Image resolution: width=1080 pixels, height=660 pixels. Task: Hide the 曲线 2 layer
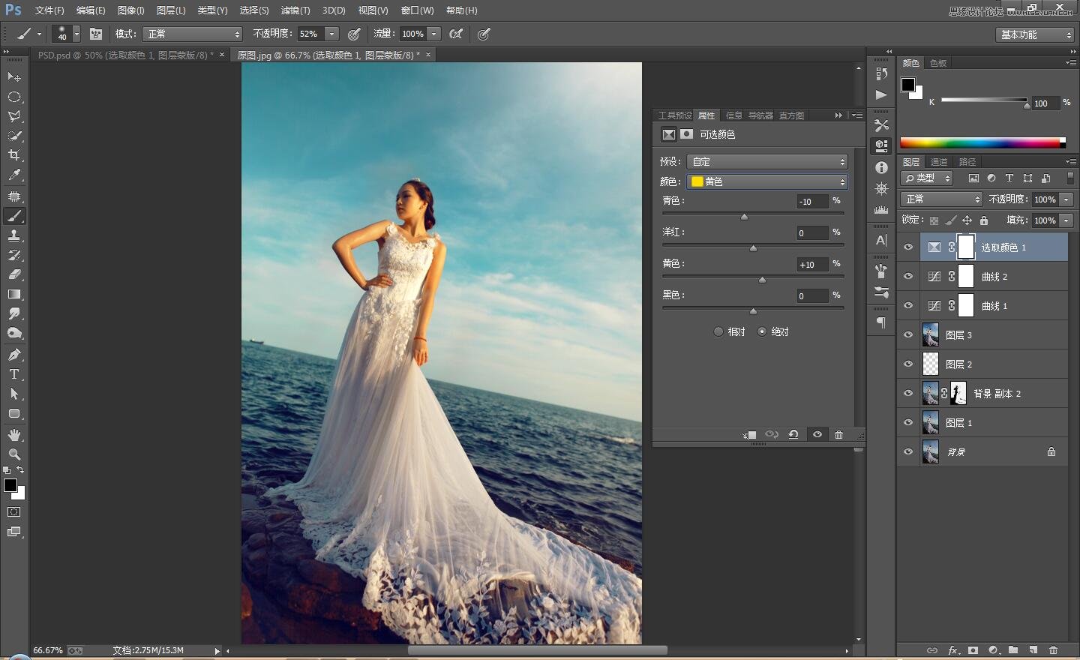tap(908, 277)
